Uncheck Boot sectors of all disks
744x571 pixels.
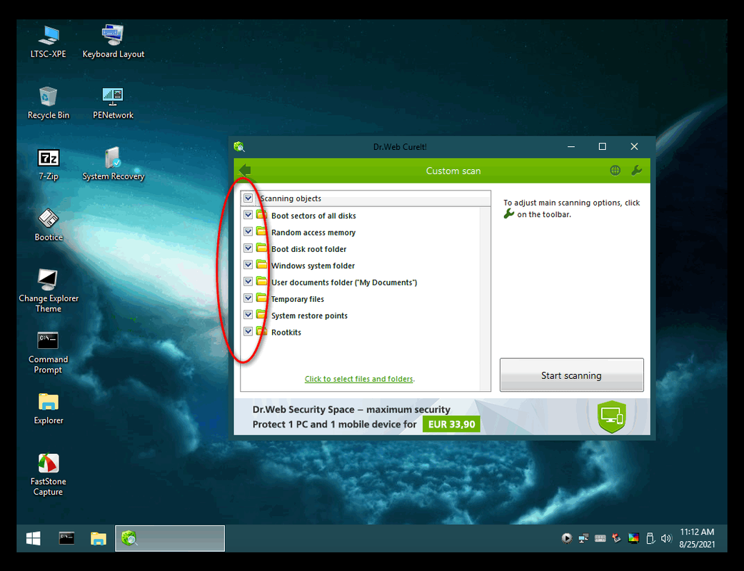(x=248, y=215)
